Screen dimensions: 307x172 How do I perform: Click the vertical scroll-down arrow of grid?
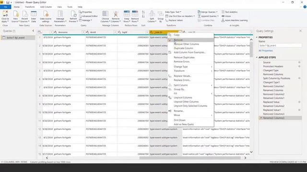point(251,152)
